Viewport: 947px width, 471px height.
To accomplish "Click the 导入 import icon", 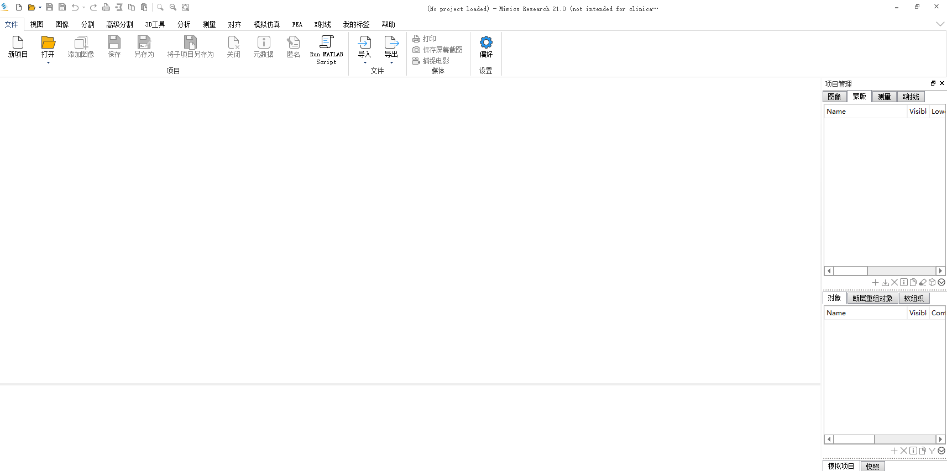I will tap(364, 43).
